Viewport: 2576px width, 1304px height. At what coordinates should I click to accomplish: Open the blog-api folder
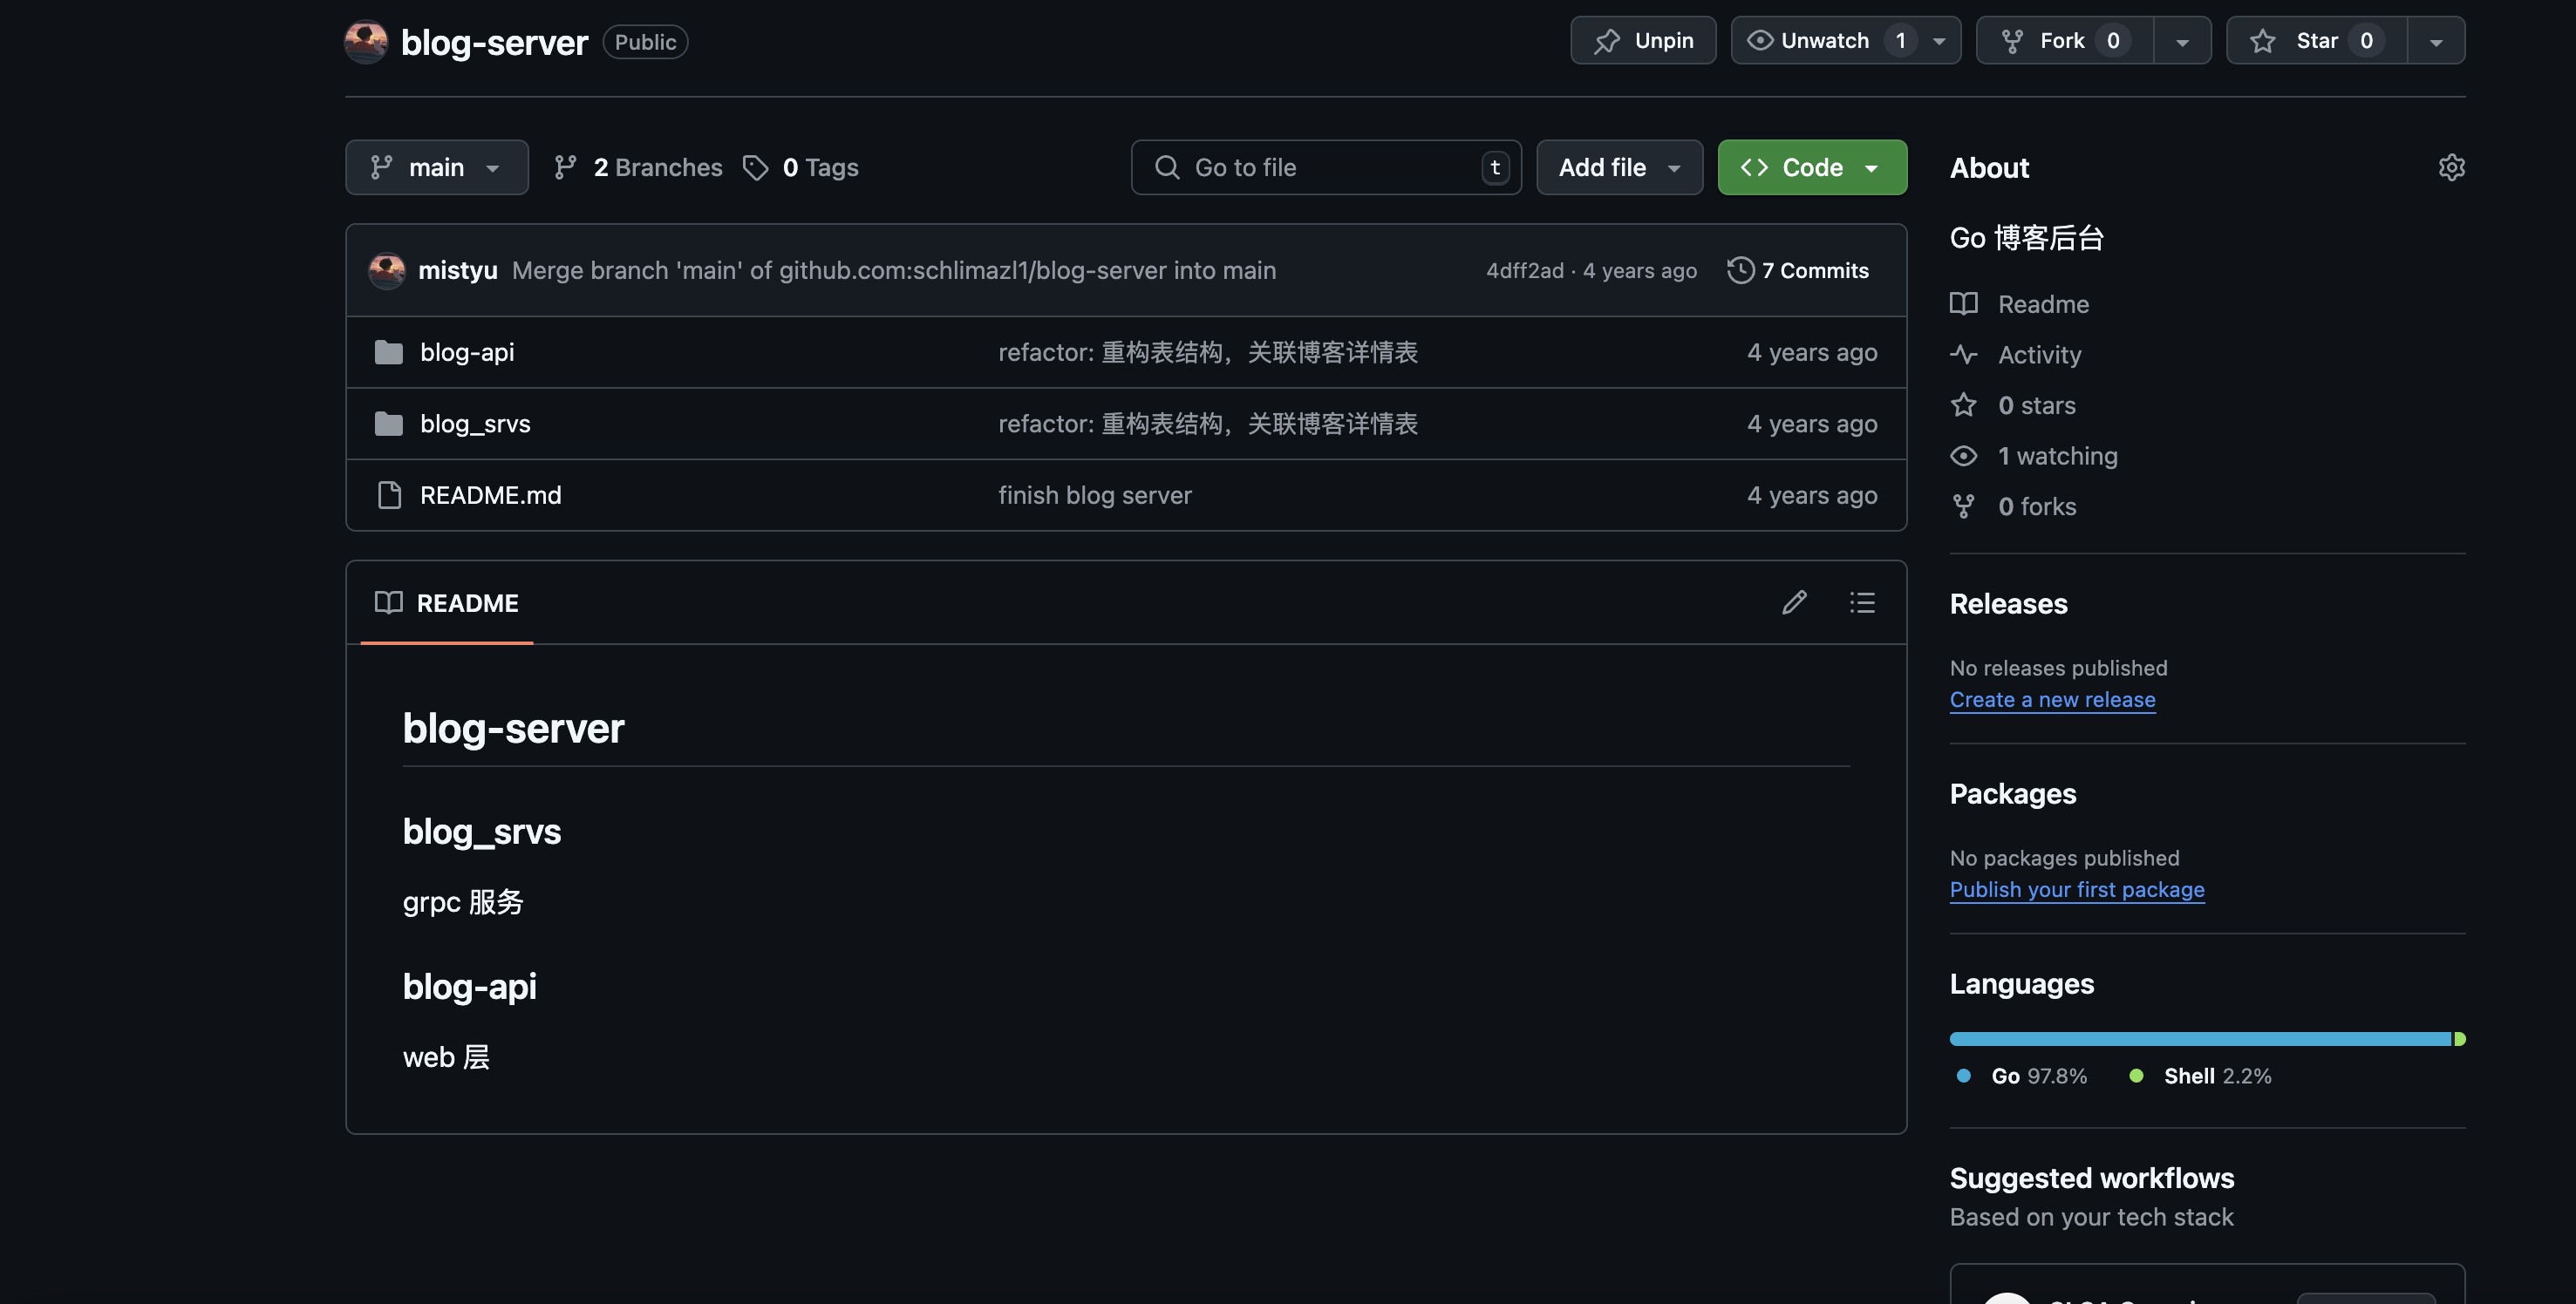[x=467, y=352]
